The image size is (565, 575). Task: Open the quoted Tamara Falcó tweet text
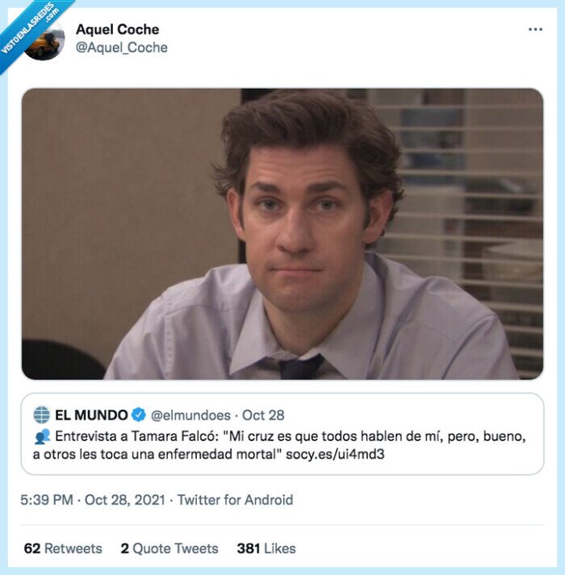281,445
